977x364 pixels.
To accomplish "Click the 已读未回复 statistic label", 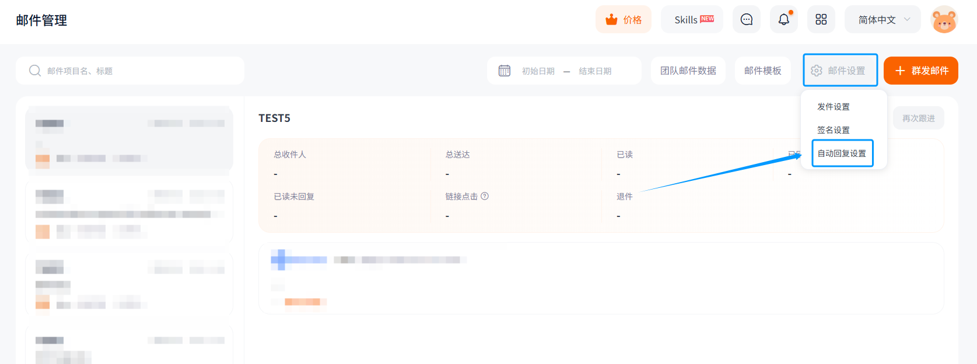I will point(294,197).
